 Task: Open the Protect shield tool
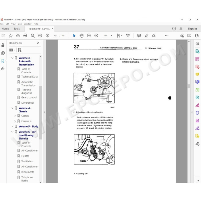[197, 113]
